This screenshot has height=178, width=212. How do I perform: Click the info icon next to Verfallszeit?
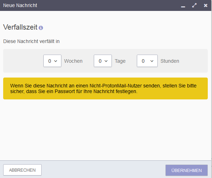(x=41, y=28)
